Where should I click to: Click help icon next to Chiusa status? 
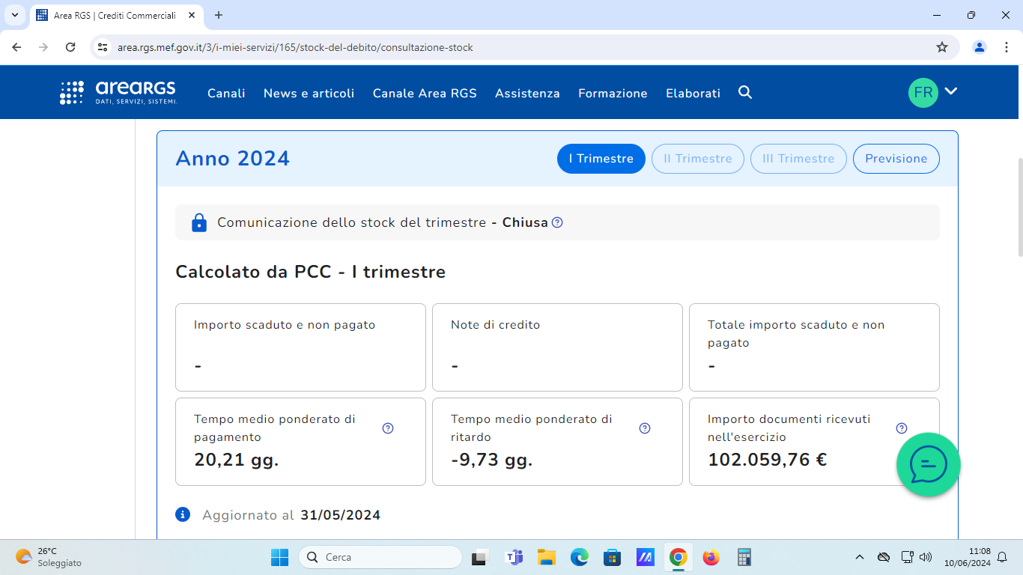pos(557,222)
